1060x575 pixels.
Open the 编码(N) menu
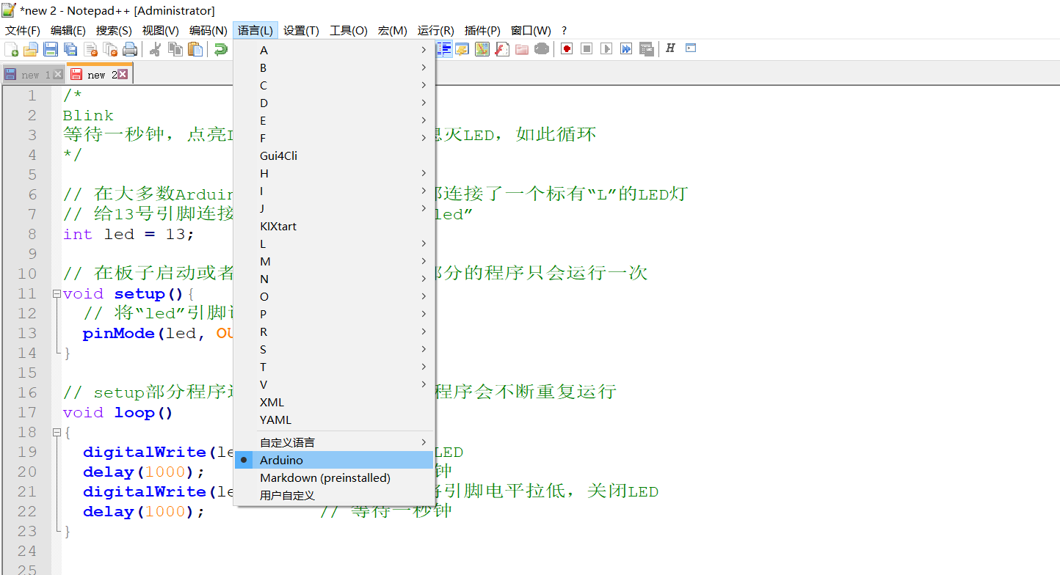point(208,30)
